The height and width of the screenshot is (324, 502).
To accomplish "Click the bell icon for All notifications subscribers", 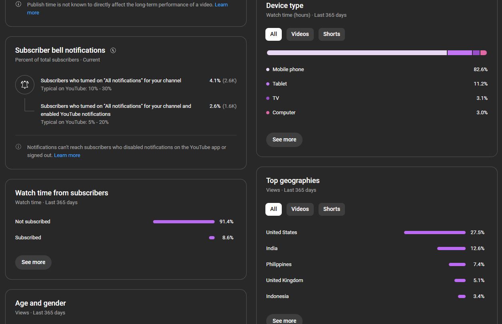I will coord(25,84).
